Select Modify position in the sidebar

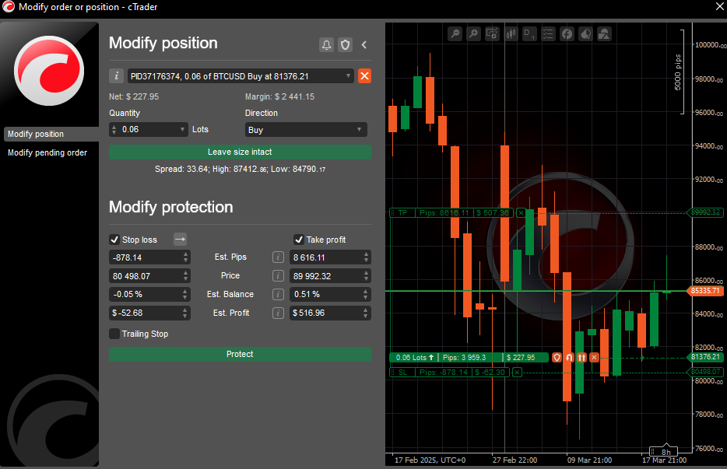pos(35,134)
